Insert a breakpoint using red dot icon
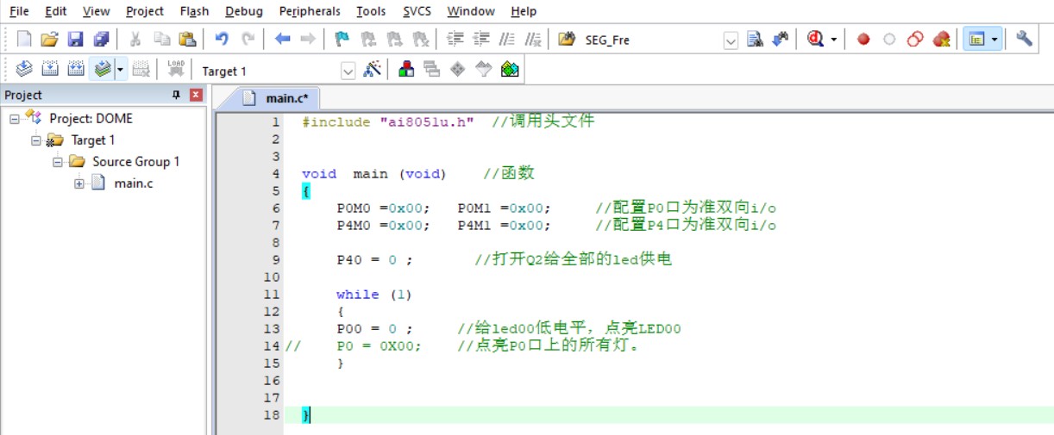The image size is (1054, 435). point(863,39)
